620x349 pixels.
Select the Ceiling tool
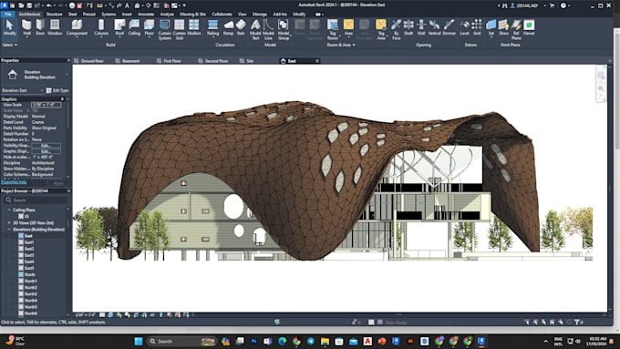[134, 27]
